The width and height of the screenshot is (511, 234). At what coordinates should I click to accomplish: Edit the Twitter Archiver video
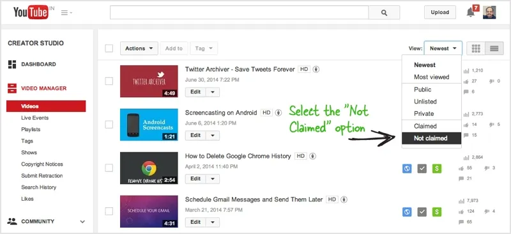(x=195, y=92)
